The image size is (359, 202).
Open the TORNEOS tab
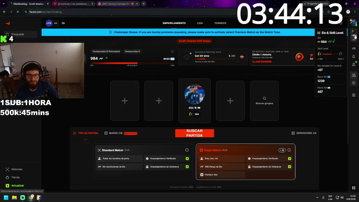pyautogui.click(x=220, y=23)
